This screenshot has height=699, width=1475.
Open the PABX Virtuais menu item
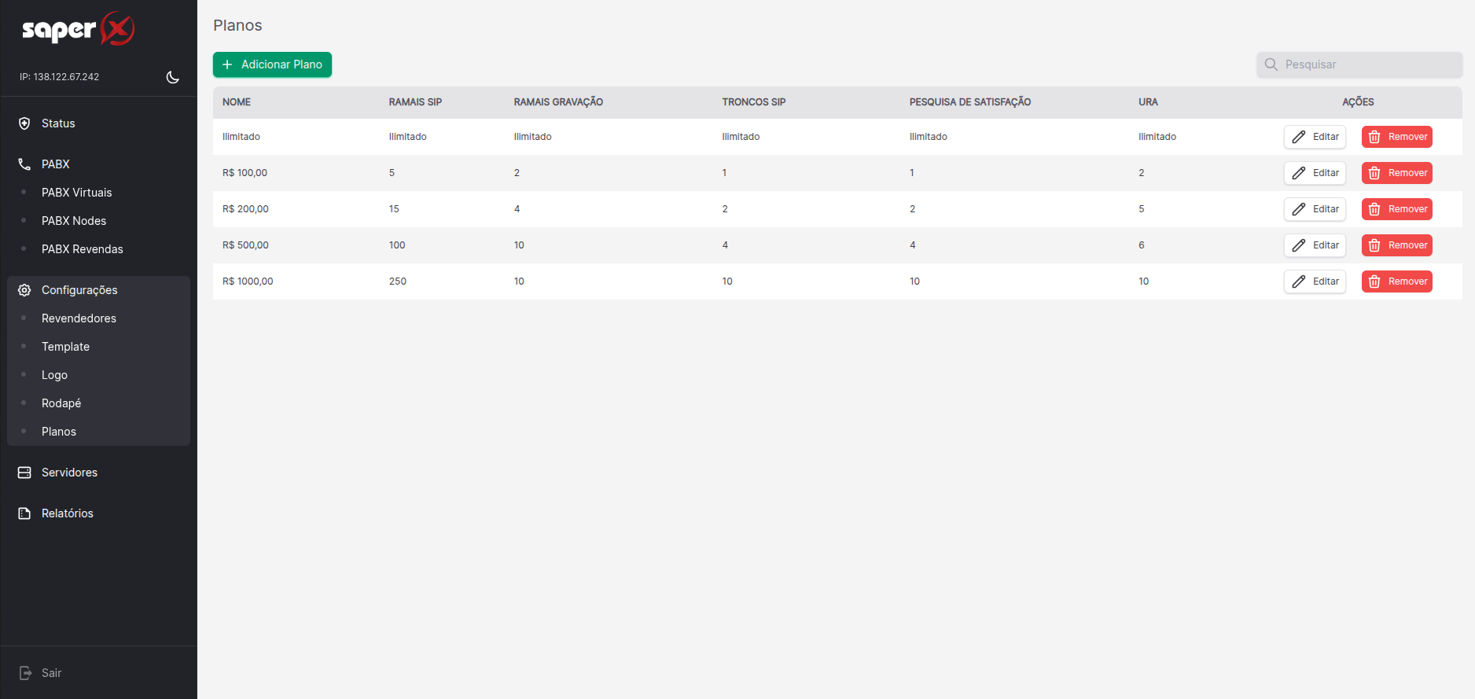[x=76, y=193]
